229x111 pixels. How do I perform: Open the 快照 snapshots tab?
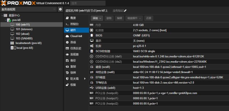pyautogui.click(x=77, y=73)
